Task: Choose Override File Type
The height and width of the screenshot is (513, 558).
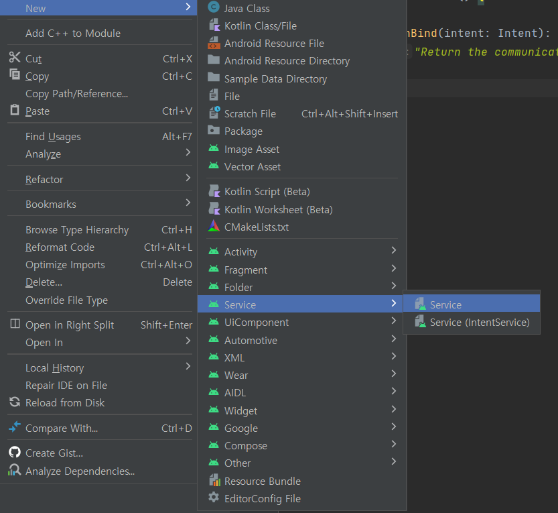Action: click(98, 300)
